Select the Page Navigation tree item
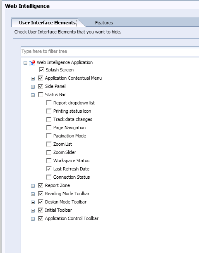 (70, 128)
